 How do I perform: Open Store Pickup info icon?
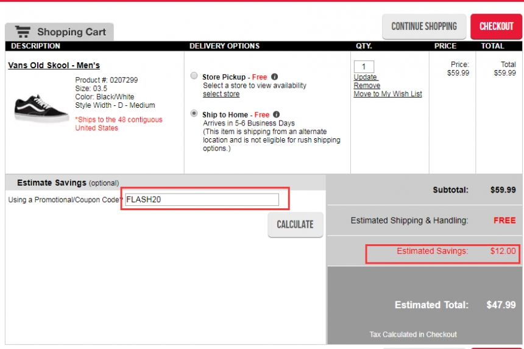tap(274, 77)
